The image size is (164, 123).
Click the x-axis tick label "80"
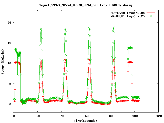(111, 116)
